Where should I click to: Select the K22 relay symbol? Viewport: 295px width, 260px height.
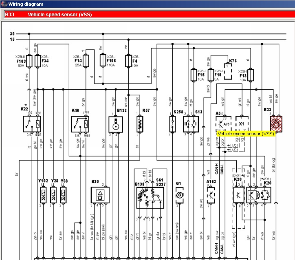(x=32, y=123)
